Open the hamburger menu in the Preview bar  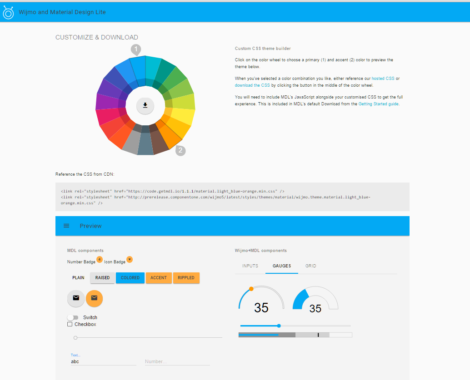(66, 226)
